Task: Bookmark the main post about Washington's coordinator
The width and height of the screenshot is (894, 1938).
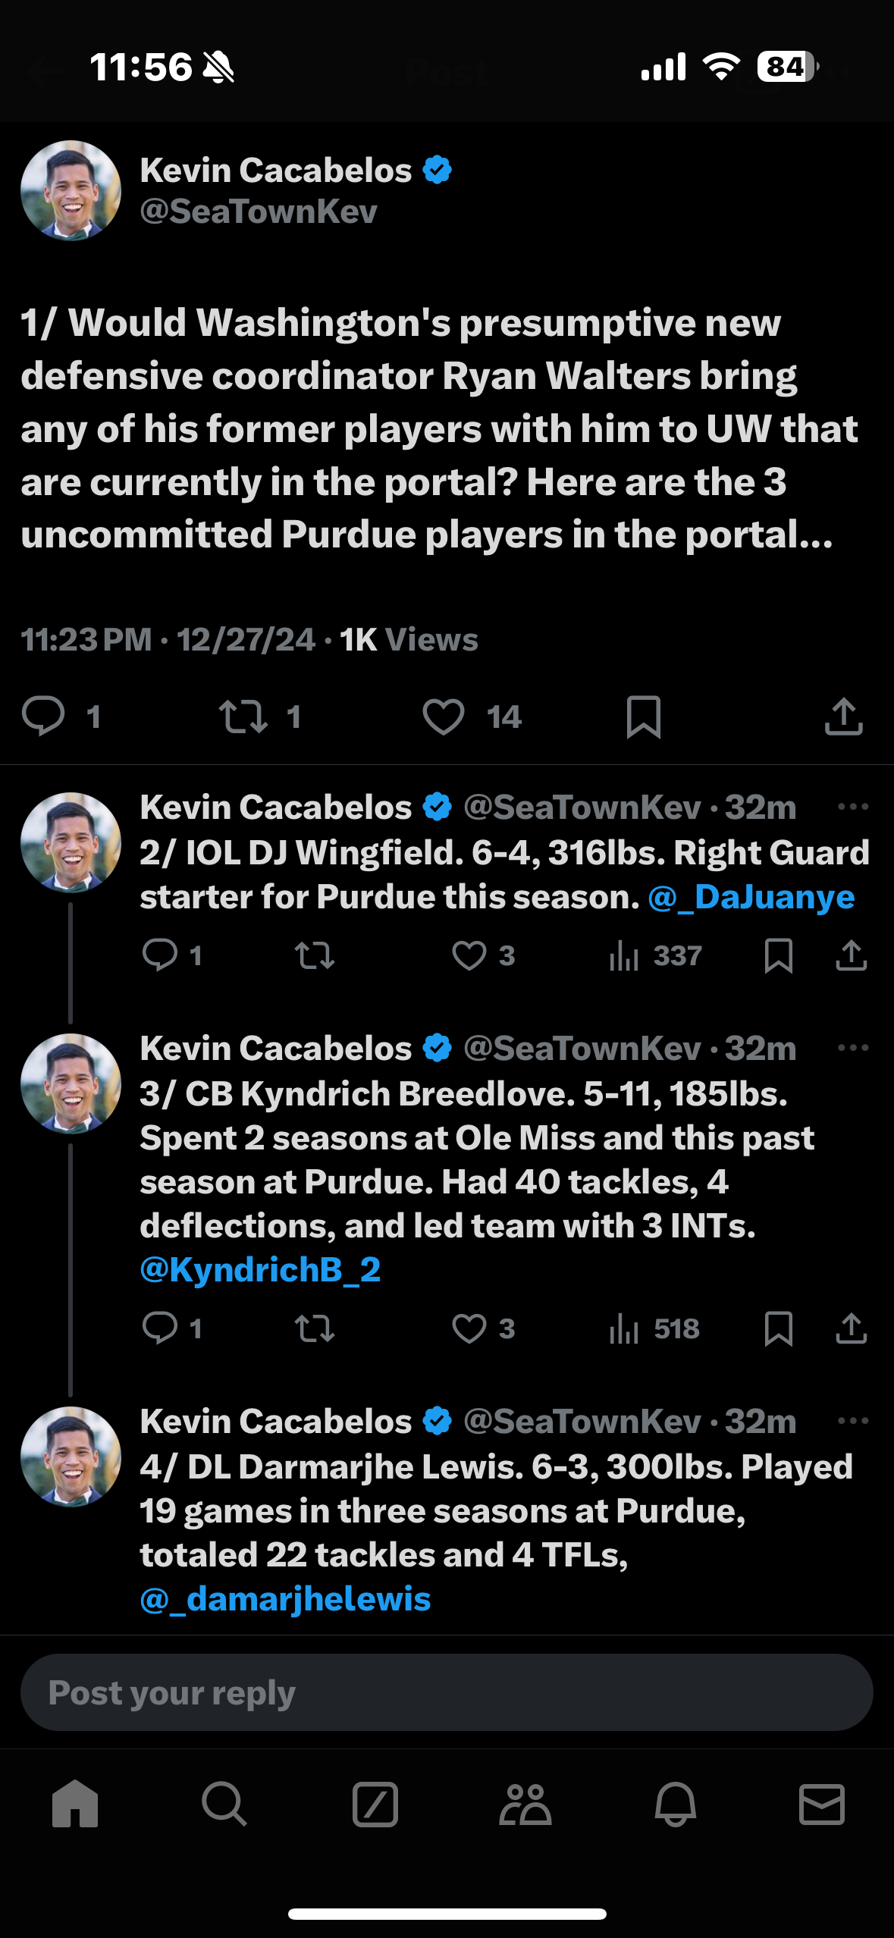Action: (x=644, y=717)
